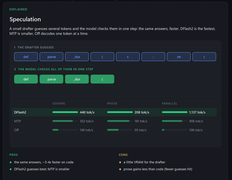Click the DFlash2 coding bar at 440 tok/s
This screenshot has height=180, width=232.
(65, 112)
